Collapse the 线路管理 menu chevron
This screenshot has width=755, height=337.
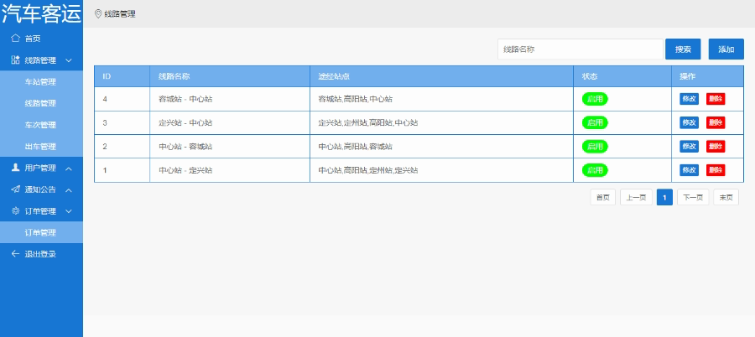click(69, 60)
